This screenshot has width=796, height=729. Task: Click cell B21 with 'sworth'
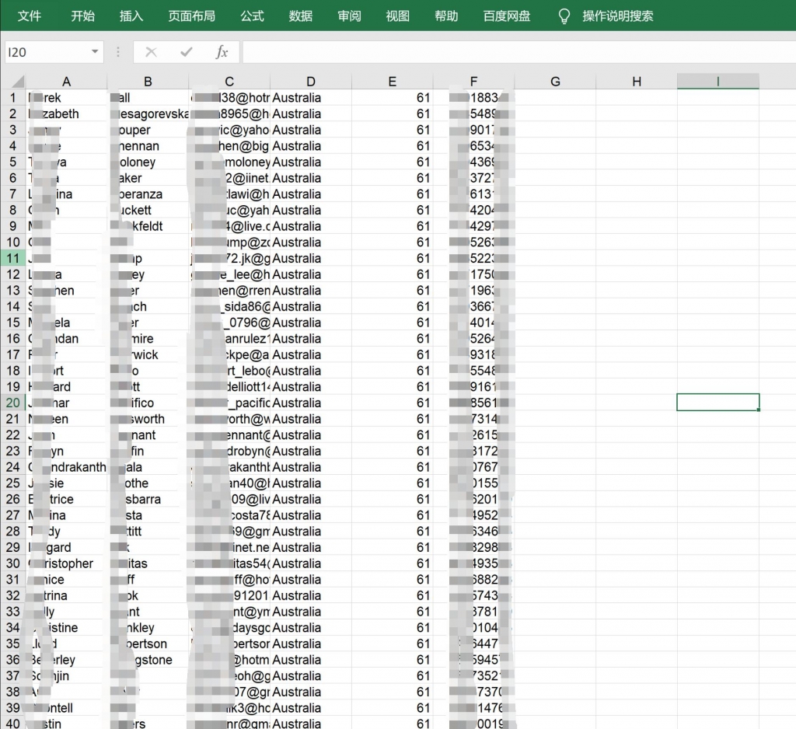(x=148, y=419)
